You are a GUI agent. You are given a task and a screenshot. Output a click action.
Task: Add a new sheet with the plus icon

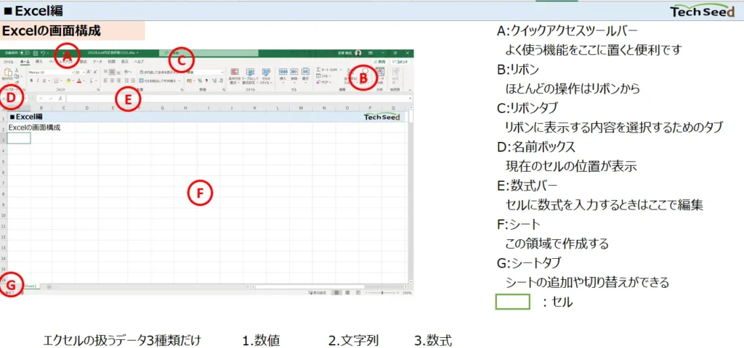[49, 286]
